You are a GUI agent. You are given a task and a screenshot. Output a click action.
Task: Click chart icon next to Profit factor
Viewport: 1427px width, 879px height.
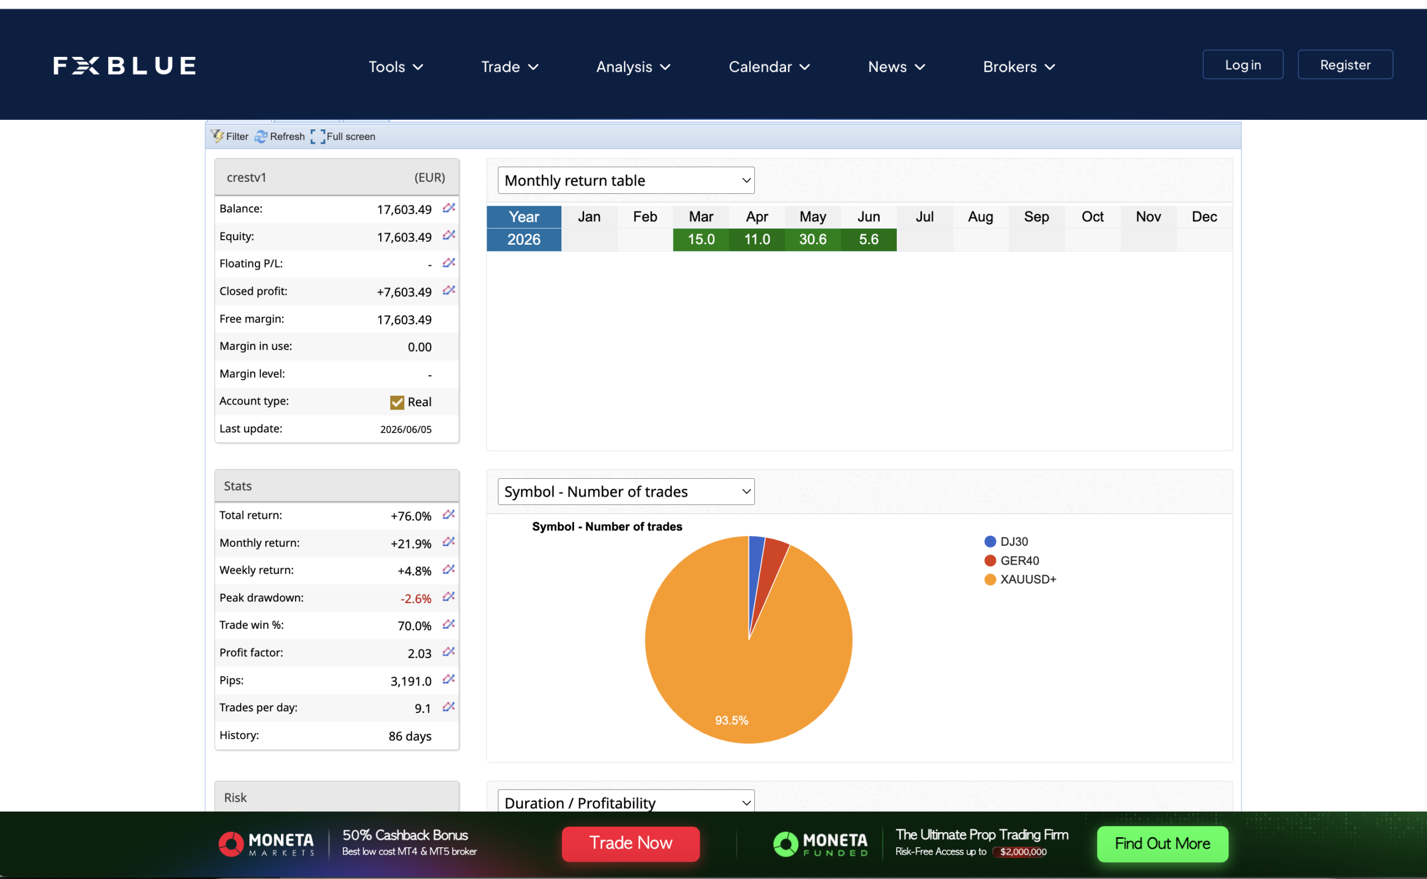(x=448, y=652)
